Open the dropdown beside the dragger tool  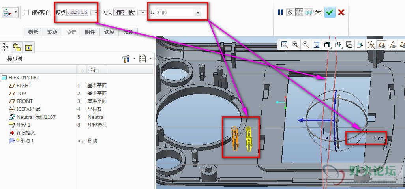[x=16, y=12]
